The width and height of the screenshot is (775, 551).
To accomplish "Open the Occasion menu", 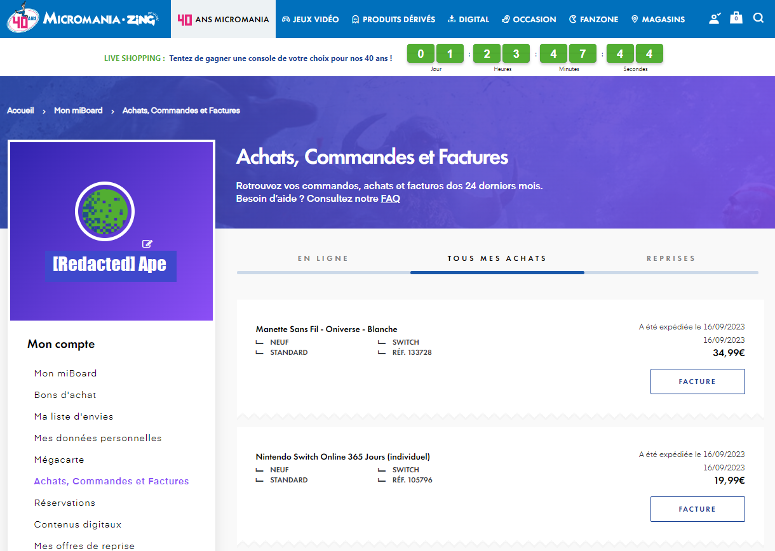I will pyautogui.click(x=529, y=19).
